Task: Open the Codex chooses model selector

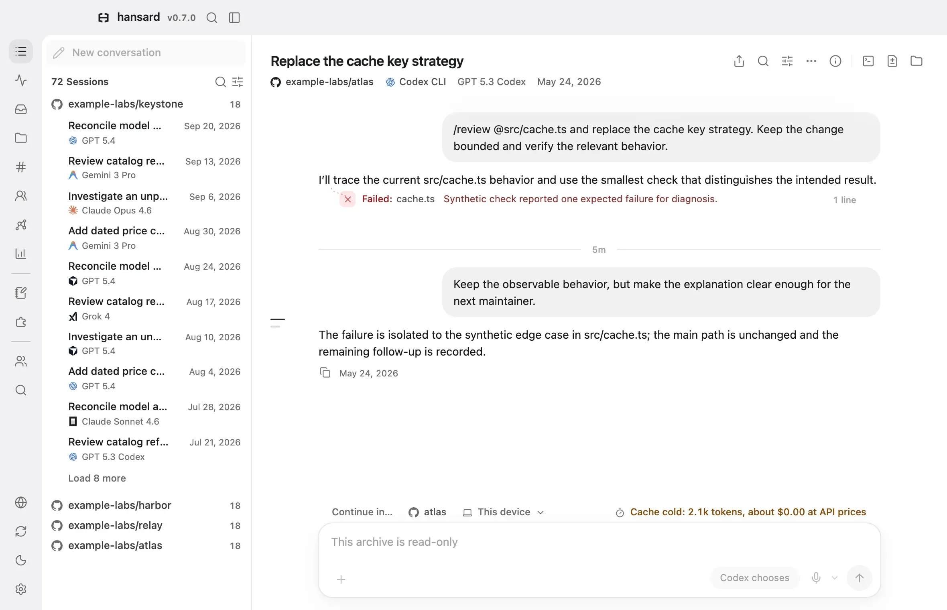Action: [755, 578]
